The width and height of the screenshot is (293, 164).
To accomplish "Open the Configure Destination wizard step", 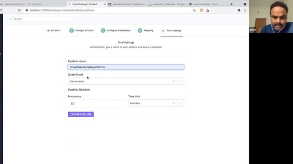I will (x=116, y=31).
